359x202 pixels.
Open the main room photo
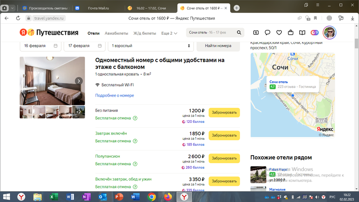pyautogui.click(x=52, y=81)
